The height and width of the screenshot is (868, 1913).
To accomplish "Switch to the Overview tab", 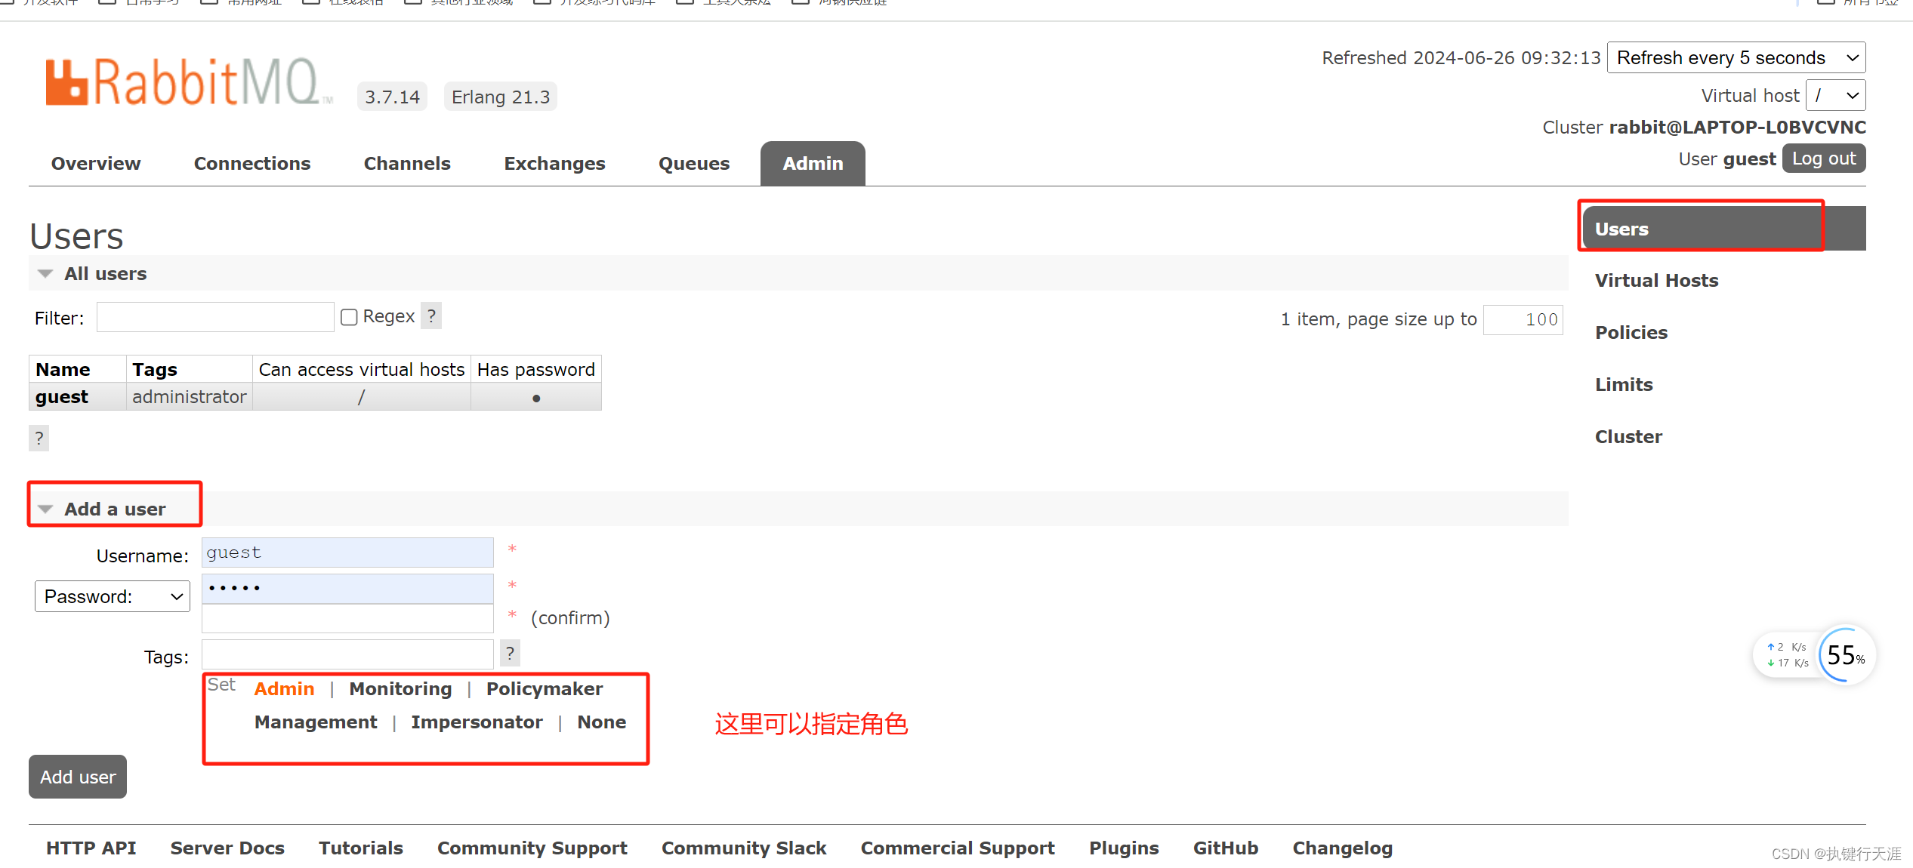I will (96, 164).
